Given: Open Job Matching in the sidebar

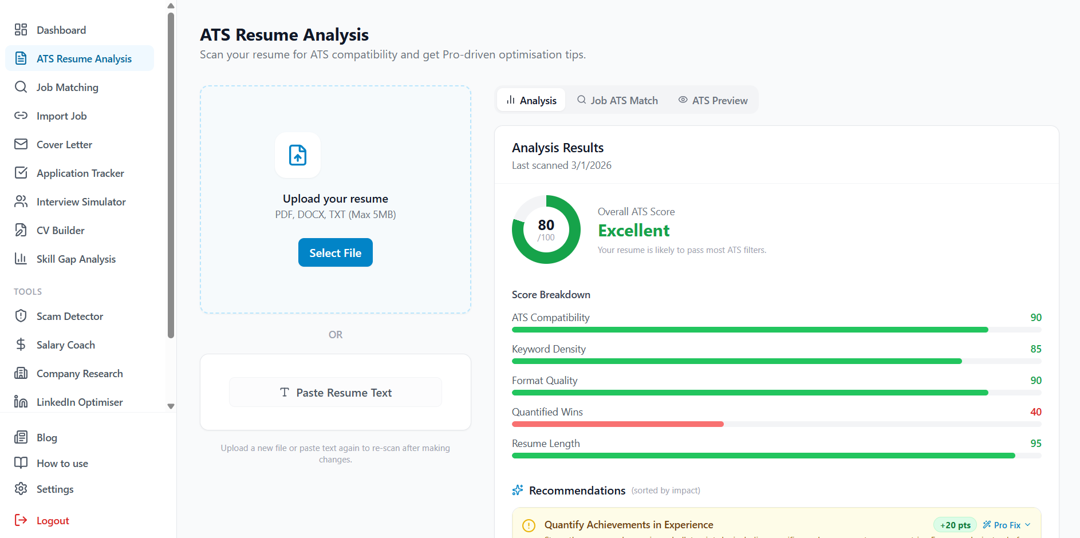Looking at the screenshot, I should 80,87.
